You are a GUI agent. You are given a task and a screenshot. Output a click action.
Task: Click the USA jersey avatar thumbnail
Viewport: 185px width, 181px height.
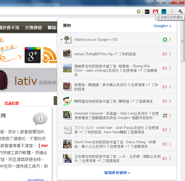67,158
